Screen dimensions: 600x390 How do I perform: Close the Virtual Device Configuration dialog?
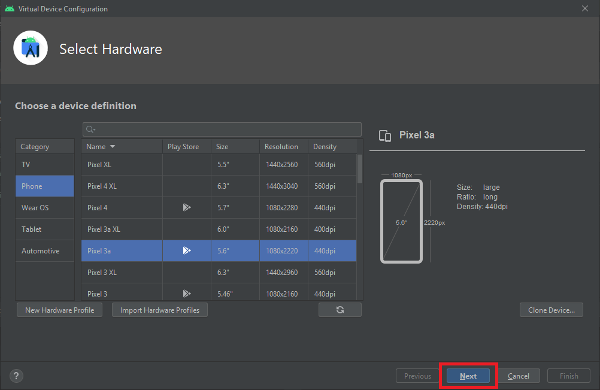584,8
